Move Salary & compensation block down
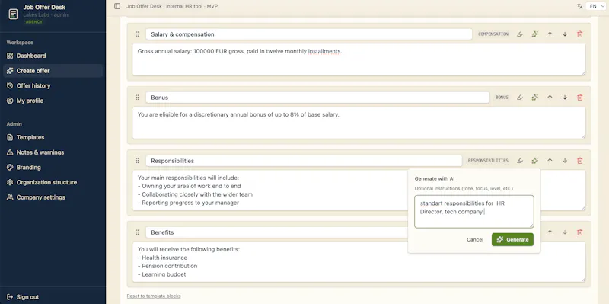Screen dimensions: 609x304 (x=565, y=34)
